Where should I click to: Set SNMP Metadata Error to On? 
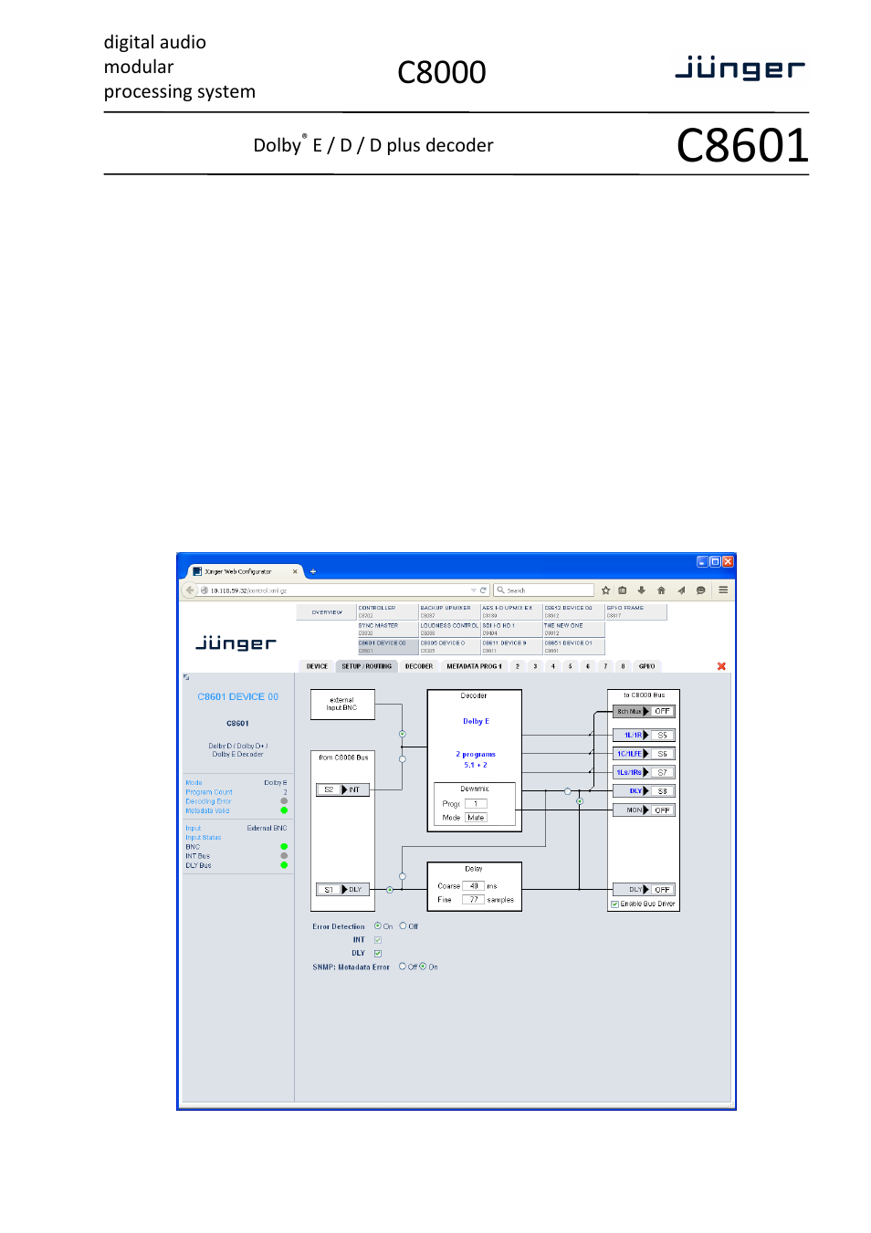(x=423, y=967)
